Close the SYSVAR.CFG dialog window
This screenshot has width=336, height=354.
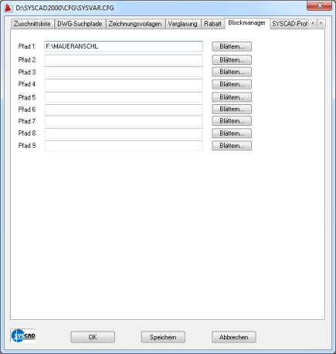(320, 5)
